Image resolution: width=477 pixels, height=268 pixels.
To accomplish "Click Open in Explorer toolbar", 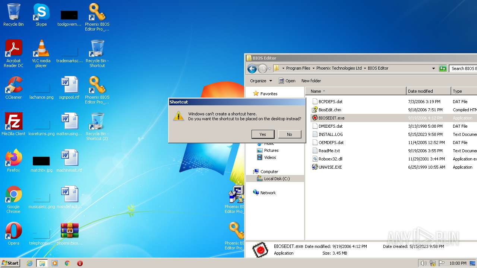I will (287, 81).
